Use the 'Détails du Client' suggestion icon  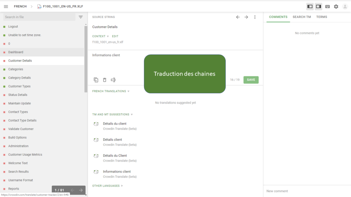96,156
